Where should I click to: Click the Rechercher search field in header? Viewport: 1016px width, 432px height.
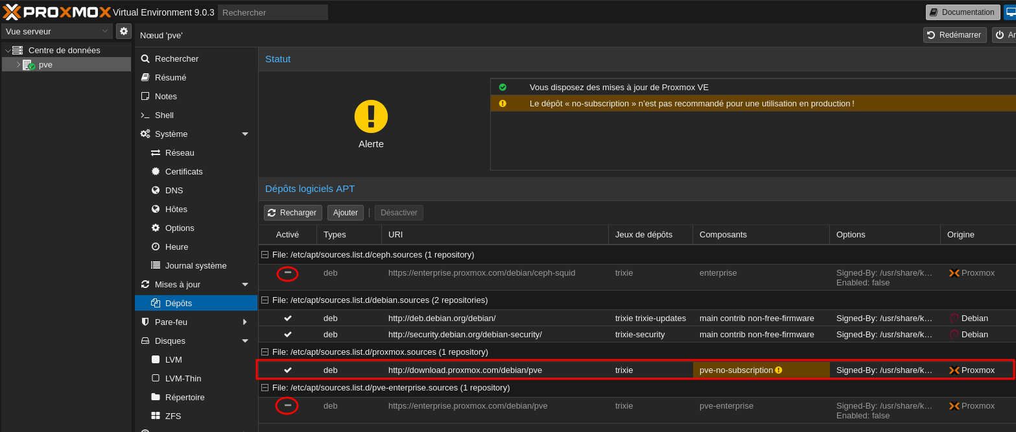click(x=272, y=12)
